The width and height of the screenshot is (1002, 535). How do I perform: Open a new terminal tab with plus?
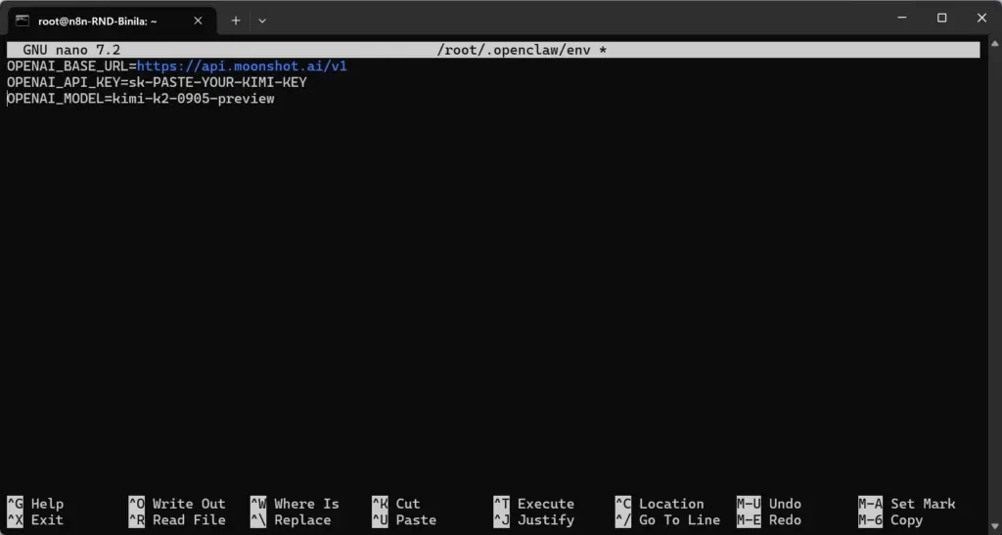[x=236, y=21]
